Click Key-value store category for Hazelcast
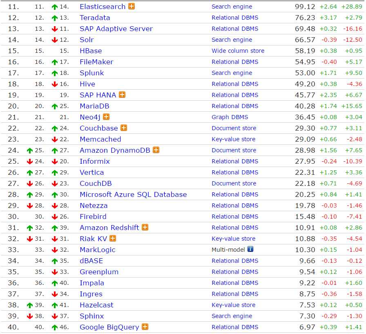This screenshot has height=334, width=366. click(233, 305)
